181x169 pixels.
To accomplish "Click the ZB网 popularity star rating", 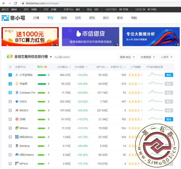I will coord(136,119).
